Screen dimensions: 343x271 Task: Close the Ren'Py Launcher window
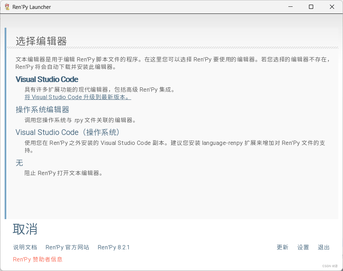point(332,7)
